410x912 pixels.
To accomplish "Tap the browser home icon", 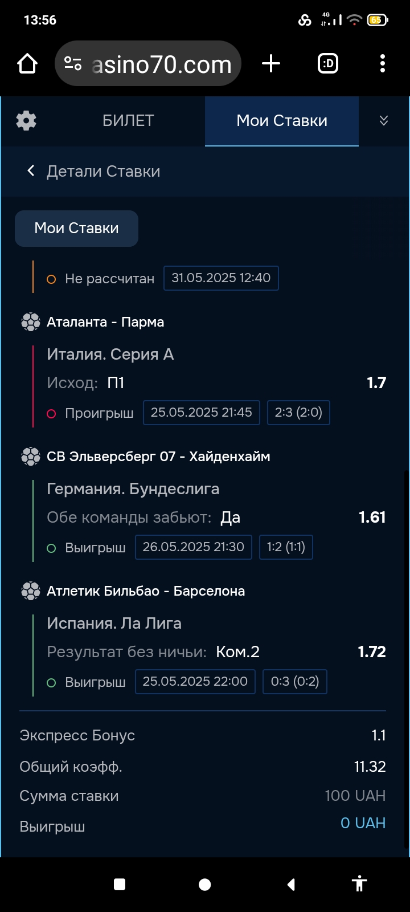I will (27, 64).
